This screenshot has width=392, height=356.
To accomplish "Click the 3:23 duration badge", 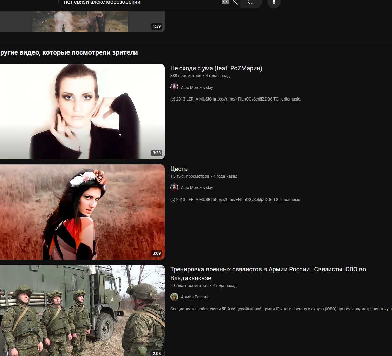I will point(157,153).
